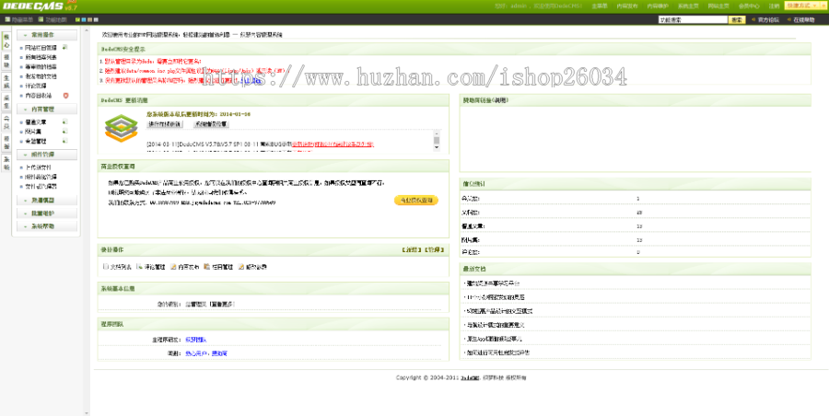The width and height of the screenshot is (829, 416).
Task: Click the 进行在线更新 button
Action: [165, 124]
